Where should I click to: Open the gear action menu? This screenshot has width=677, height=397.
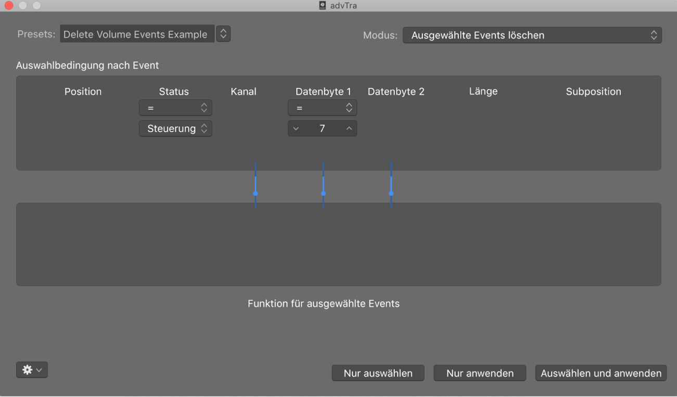coord(32,370)
